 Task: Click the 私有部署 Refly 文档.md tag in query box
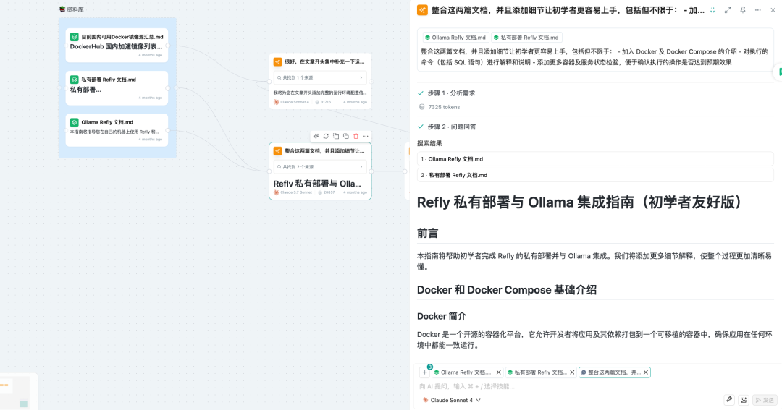[526, 38]
